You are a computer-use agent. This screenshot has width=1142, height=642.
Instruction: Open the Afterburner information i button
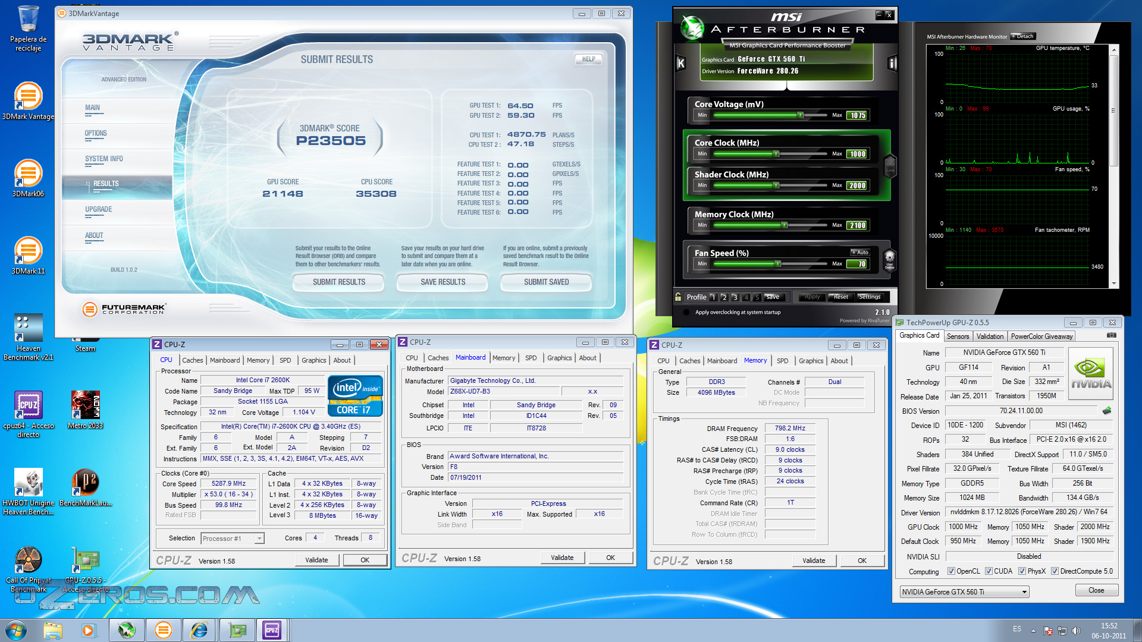click(892, 63)
